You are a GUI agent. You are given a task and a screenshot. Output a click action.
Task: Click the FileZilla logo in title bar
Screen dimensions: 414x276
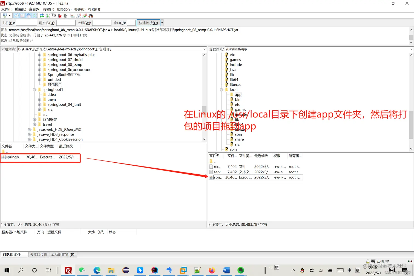tap(3, 3)
